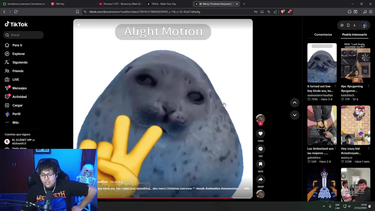
Task: Open the spinning sound disc below share
Action: (x=260, y=194)
